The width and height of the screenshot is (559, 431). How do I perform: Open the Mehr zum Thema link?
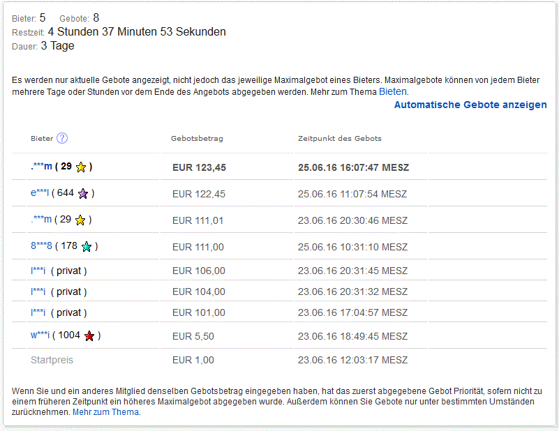point(106,411)
